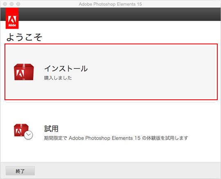
Task: Click the gray footer bar beside 終了
Action: pyautogui.click(x=127, y=171)
